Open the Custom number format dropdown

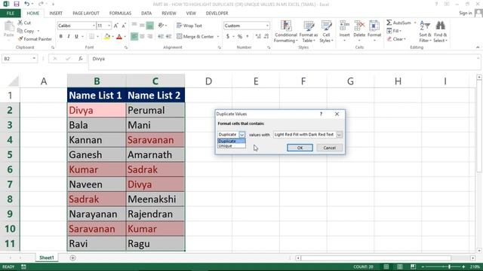(x=267, y=26)
